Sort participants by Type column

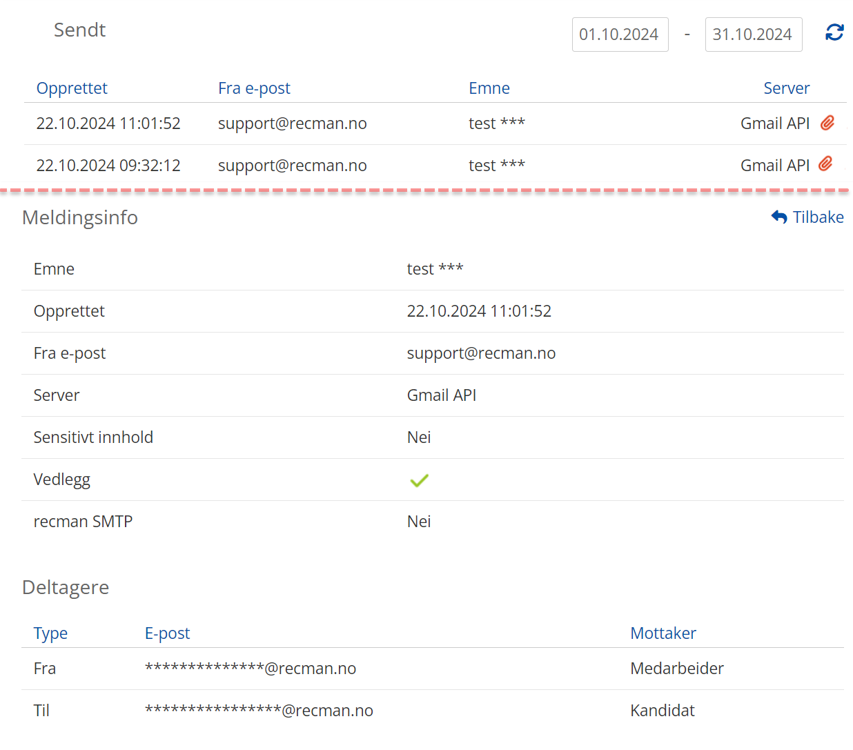point(50,633)
